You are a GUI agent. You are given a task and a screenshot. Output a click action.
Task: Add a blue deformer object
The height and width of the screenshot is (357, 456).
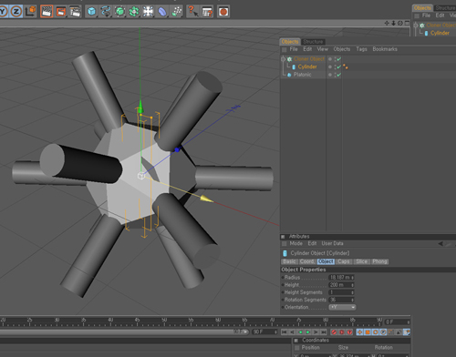coord(162,12)
